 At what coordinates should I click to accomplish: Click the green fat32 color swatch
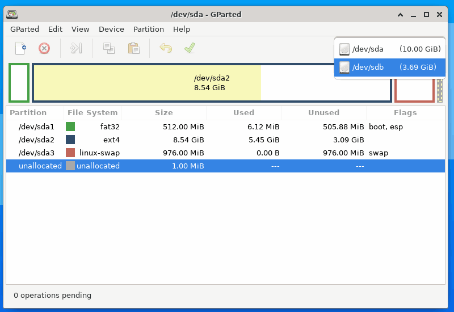click(x=70, y=127)
